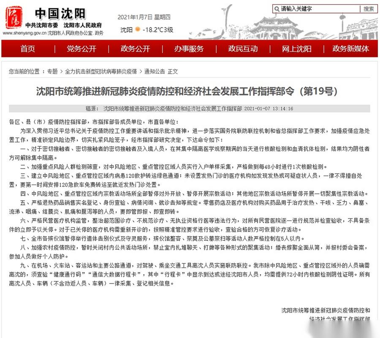Open the 首页 home menu
The height and width of the screenshot is (338, 380).
tap(28, 49)
